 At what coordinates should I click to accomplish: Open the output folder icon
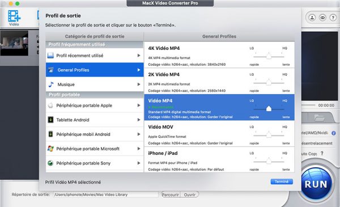click(x=320, y=118)
